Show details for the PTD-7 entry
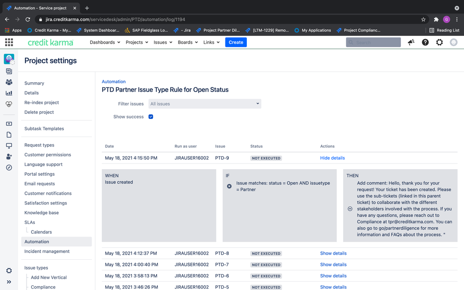The image size is (464, 290). coord(333,264)
